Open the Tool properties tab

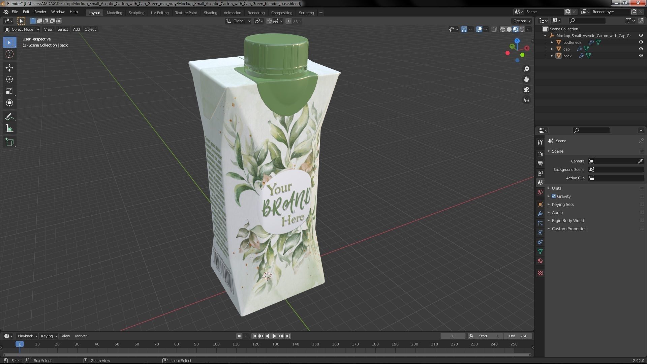(540, 142)
